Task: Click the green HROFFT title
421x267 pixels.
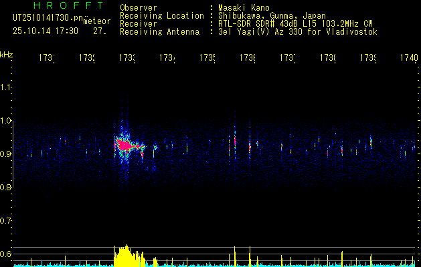Action: (68, 5)
